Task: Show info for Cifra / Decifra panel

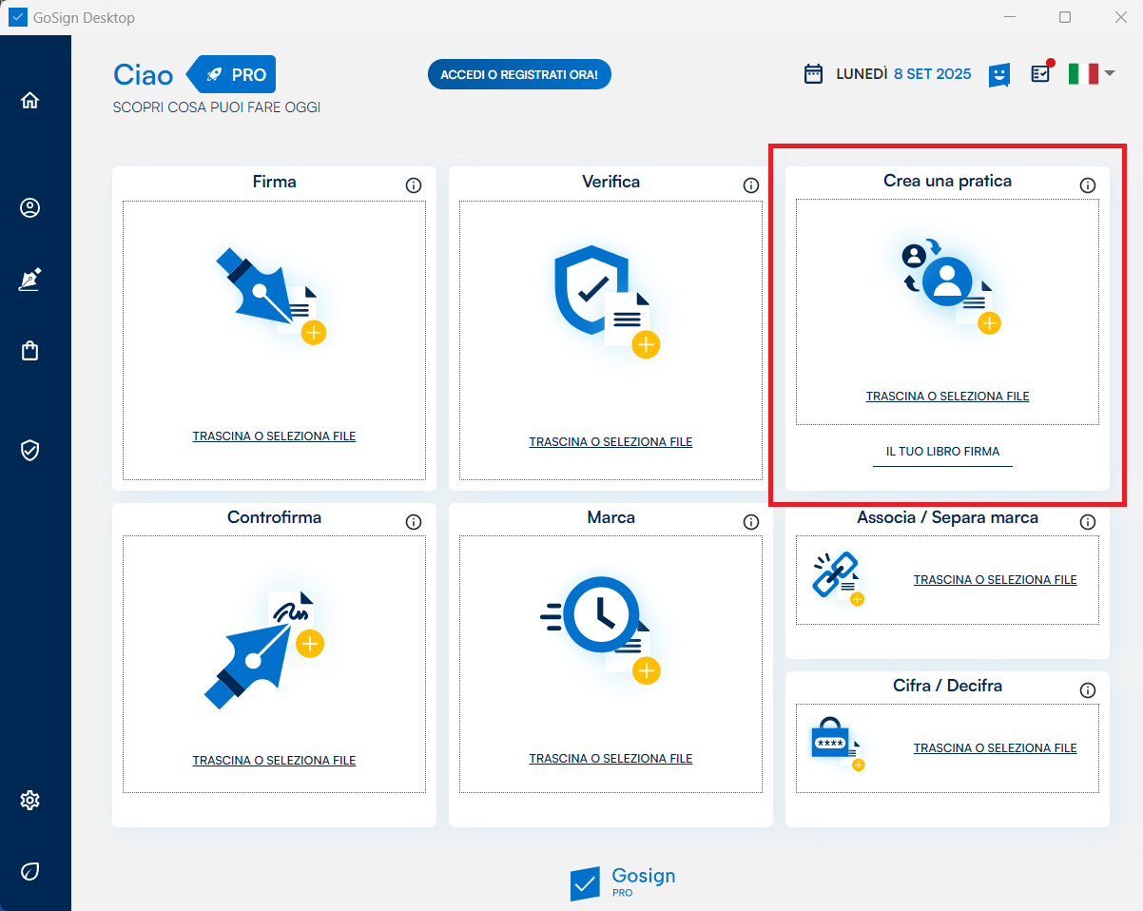Action: [x=1088, y=690]
